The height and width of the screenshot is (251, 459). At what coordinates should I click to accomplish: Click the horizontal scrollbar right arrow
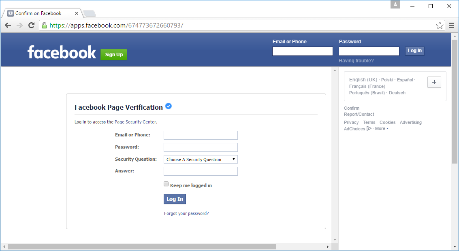pyautogui.click(x=328, y=247)
